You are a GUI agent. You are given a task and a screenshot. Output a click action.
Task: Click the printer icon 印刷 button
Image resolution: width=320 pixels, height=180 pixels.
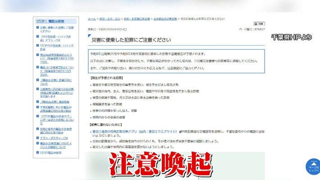click(259, 24)
